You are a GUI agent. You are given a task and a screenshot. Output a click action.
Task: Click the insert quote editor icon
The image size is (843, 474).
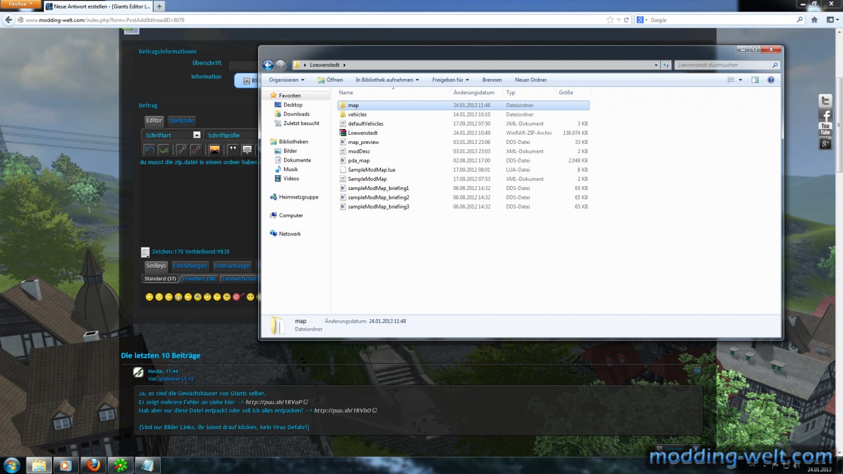pyautogui.click(x=232, y=150)
